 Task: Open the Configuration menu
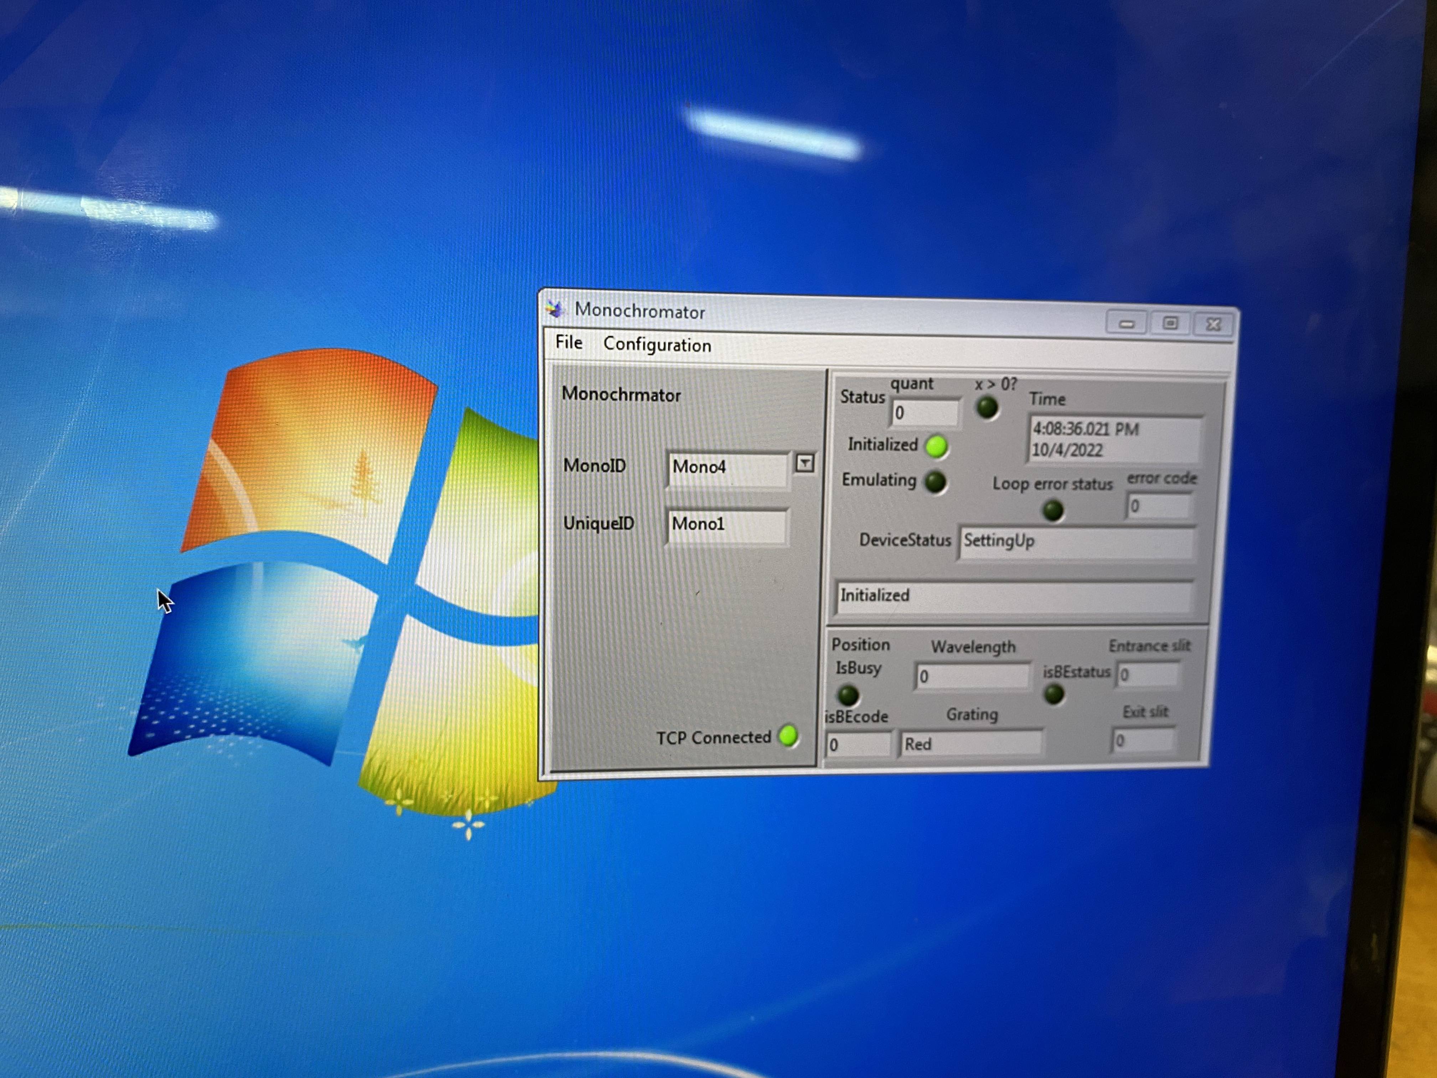658,344
